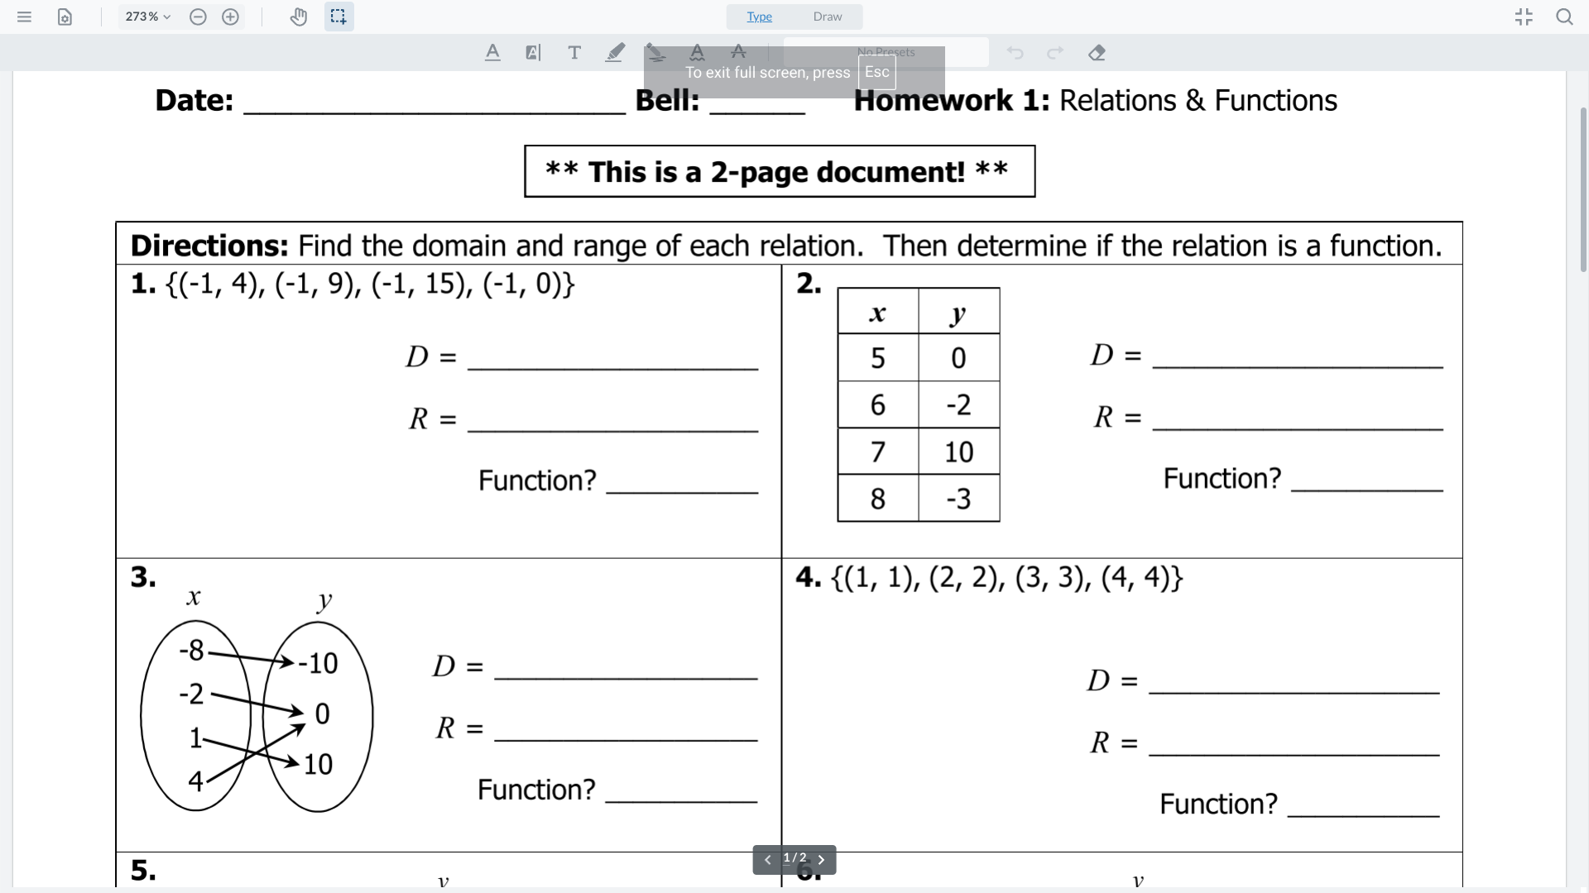Go to the previous page

[767, 860]
